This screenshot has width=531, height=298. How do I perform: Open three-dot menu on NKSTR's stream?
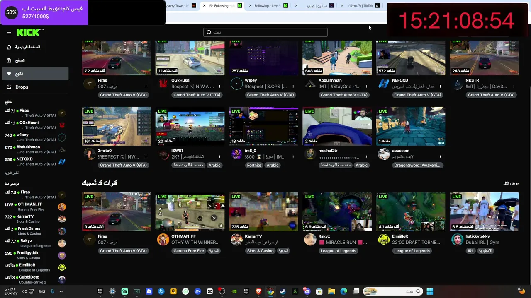(x=514, y=87)
